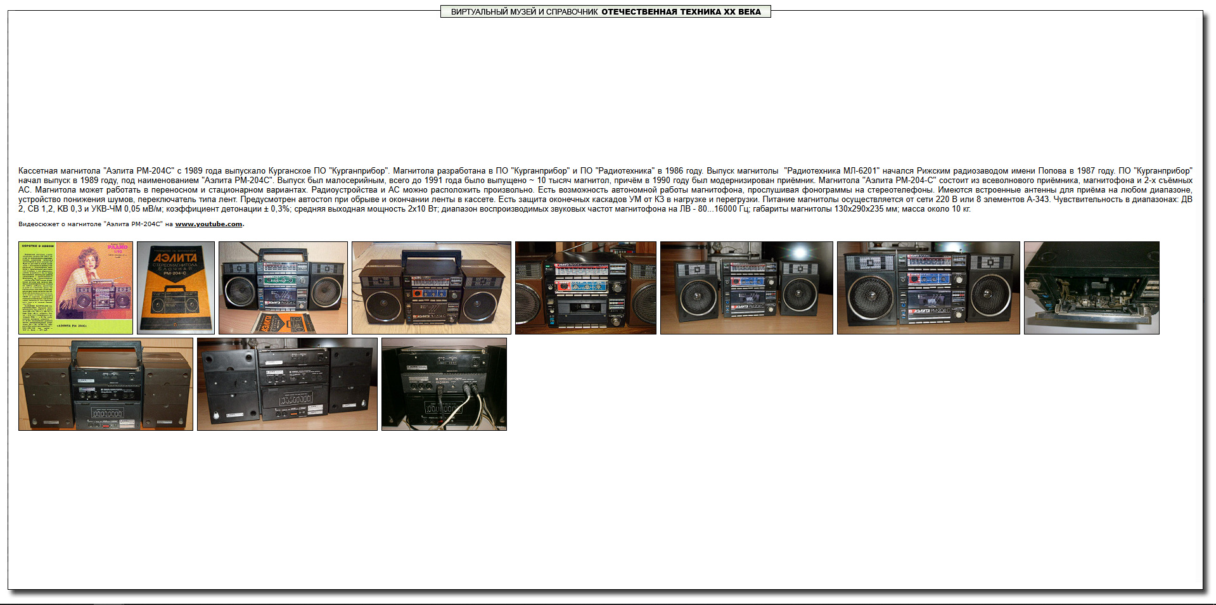The width and height of the screenshot is (1216, 605).
Task: Click the dimensions text '130х290х235 мм'
Action: click(865, 208)
